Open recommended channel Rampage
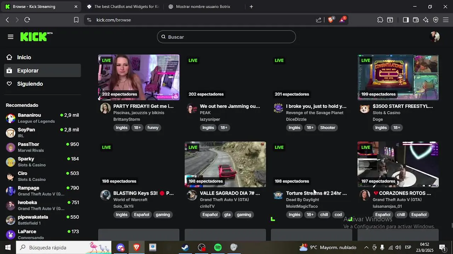This screenshot has width=453, height=254. click(x=42, y=191)
